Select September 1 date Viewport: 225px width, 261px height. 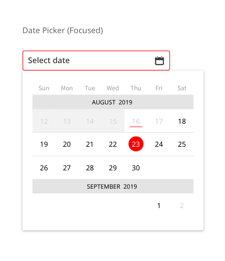(x=159, y=206)
